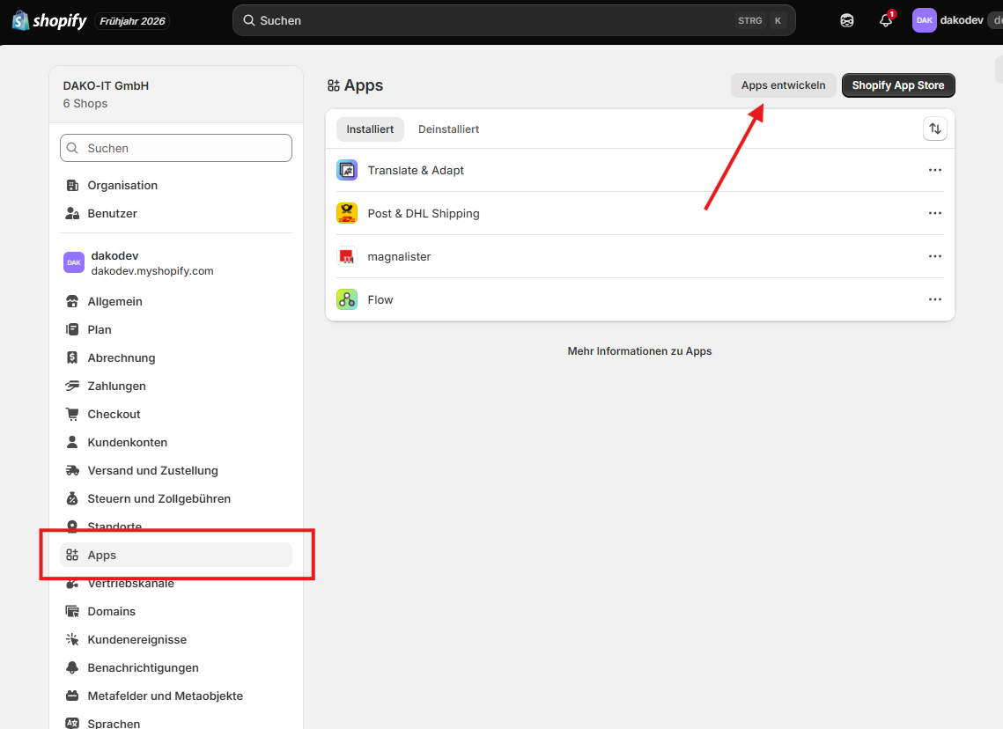
Task: Open the dakodev store switcher entry
Action: 176,263
